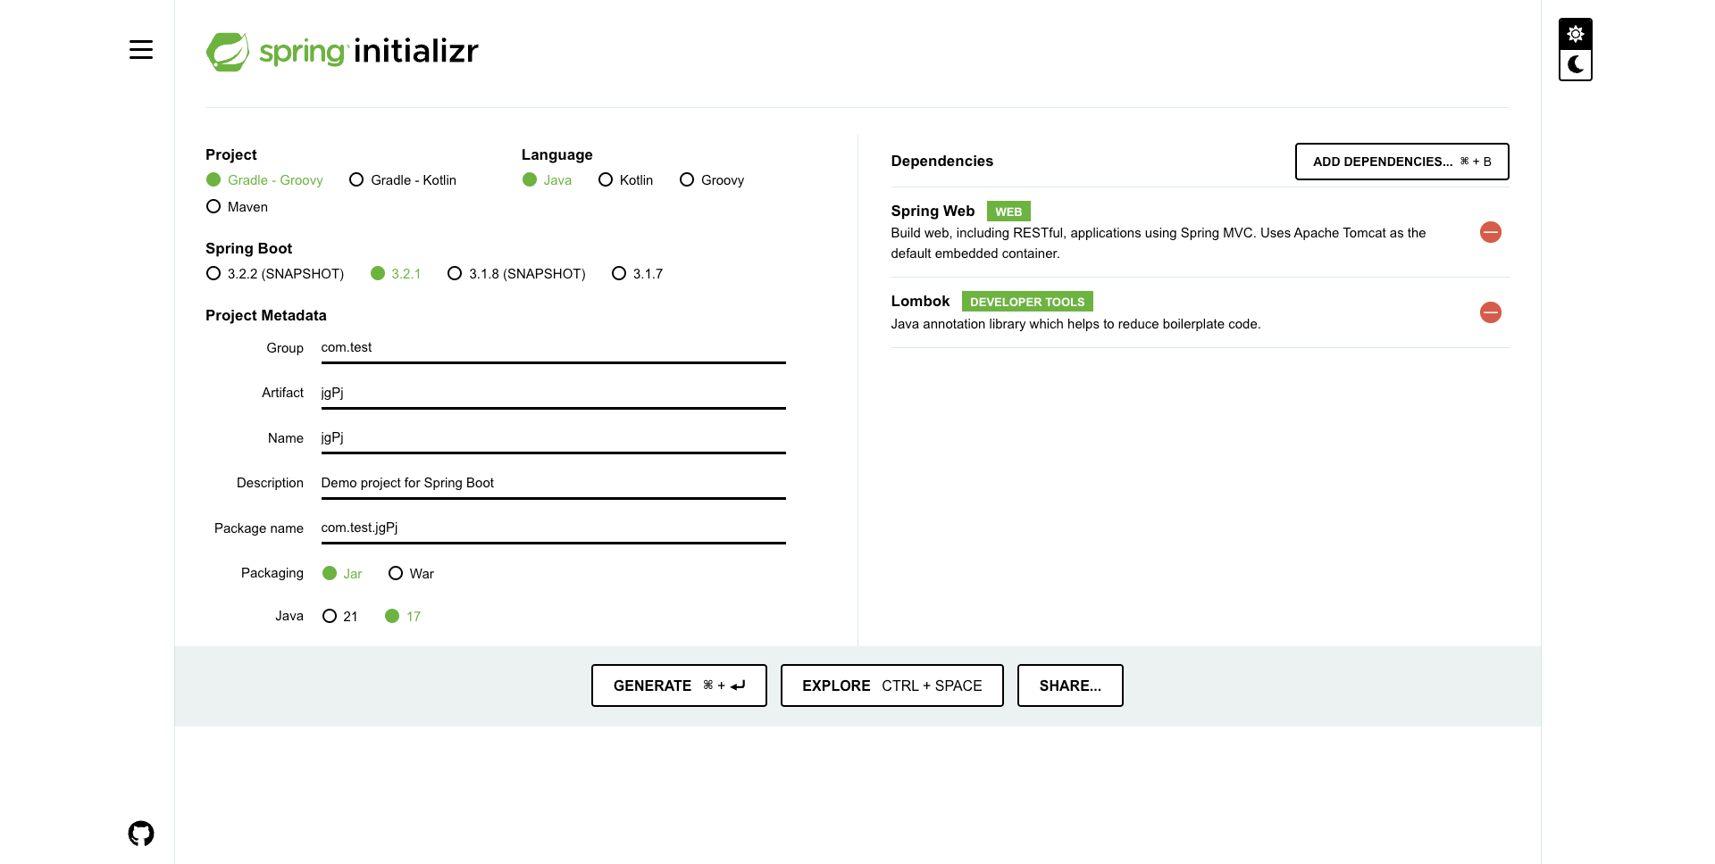Edit the Package name field
This screenshot has width=1715, height=864.
553,528
